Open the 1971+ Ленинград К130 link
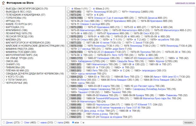The image size is (196, 126). [100, 12]
